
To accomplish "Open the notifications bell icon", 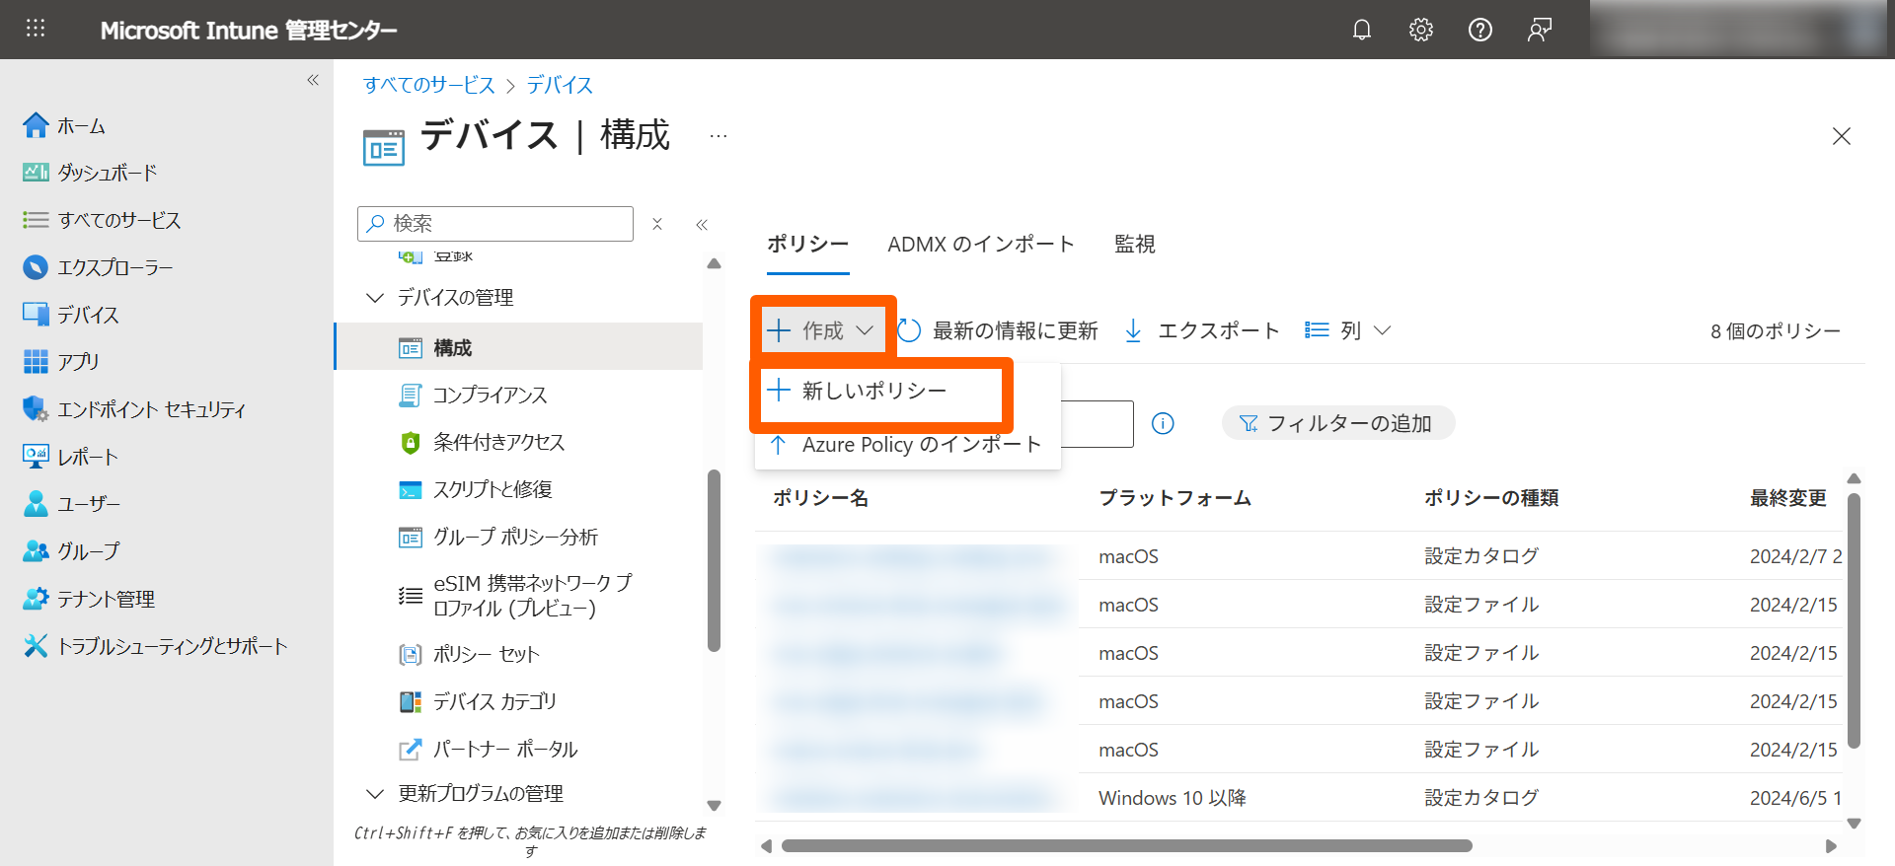I will [1362, 30].
